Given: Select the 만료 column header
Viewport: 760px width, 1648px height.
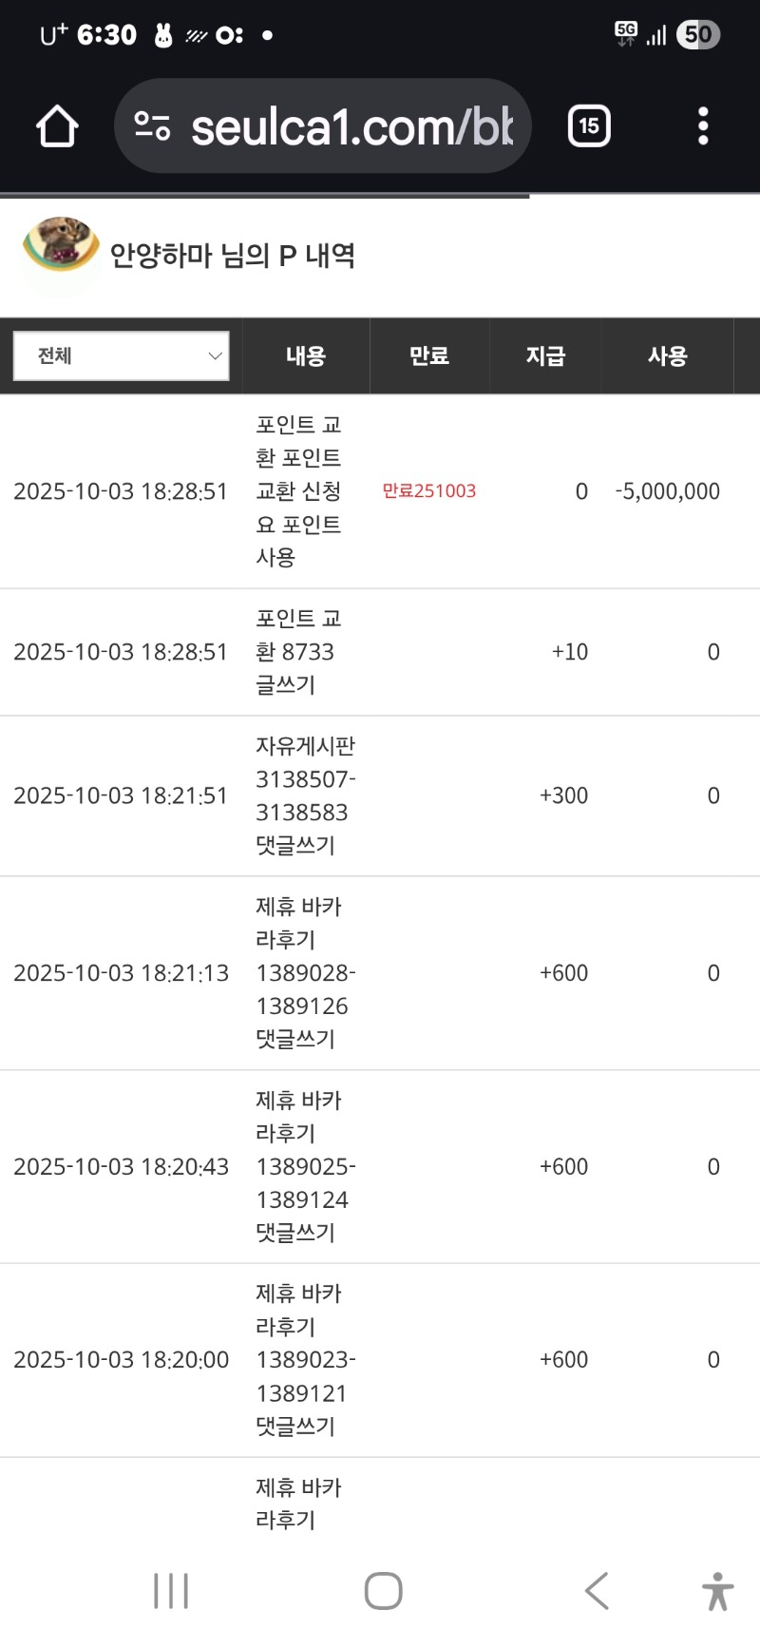Looking at the screenshot, I should coord(428,356).
